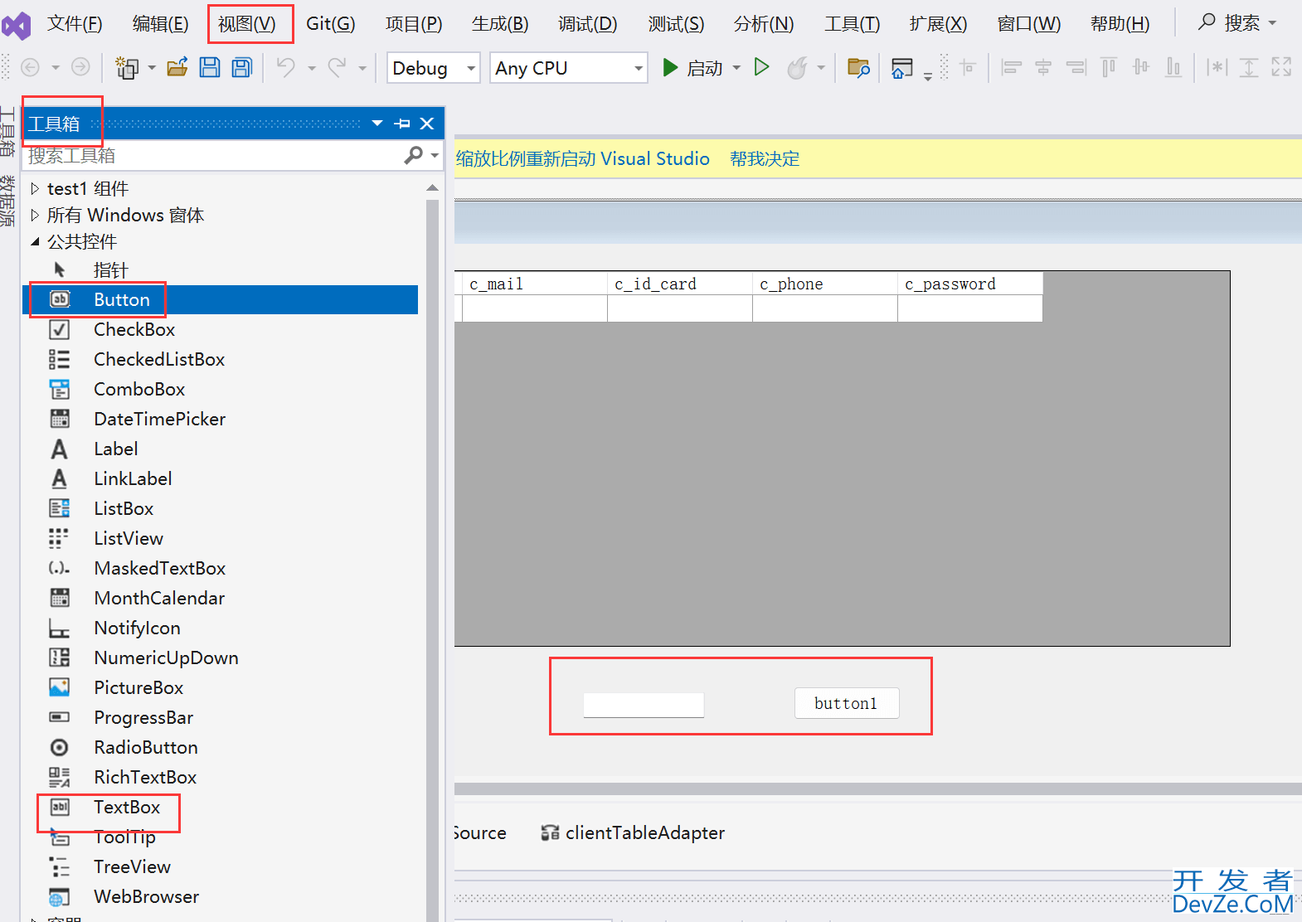Select the RadioButton control in toolbox
The image size is (1302, 922).
click(x=220, y=747)
